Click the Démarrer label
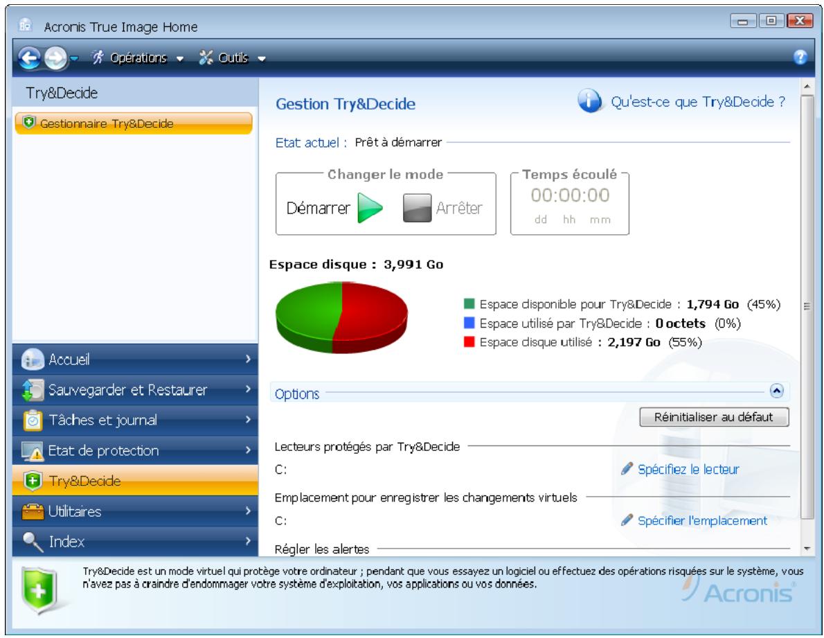 click(318, 208)
